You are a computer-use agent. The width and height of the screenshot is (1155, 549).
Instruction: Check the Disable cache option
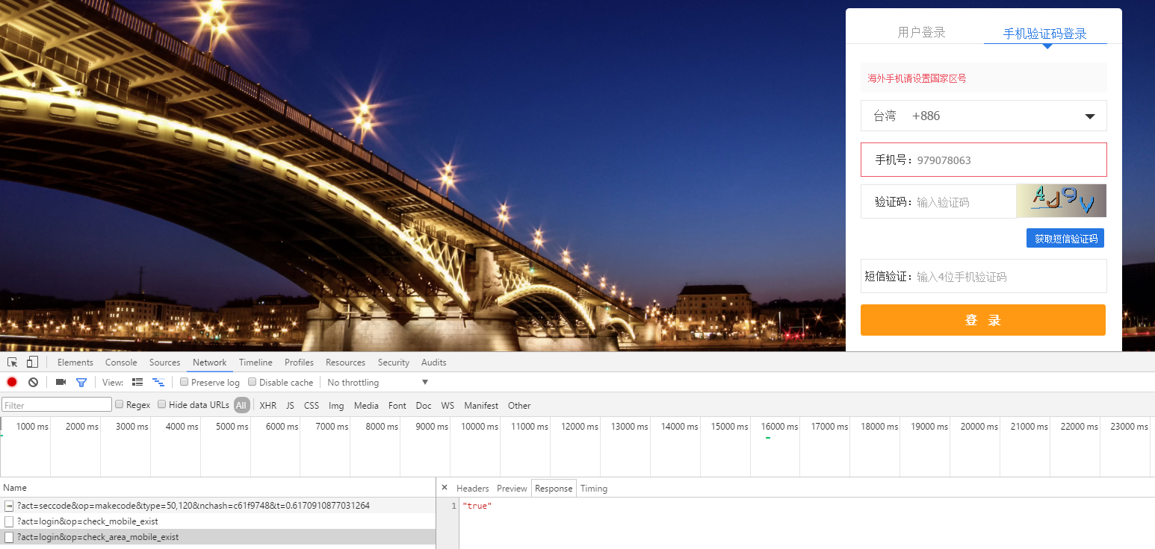(253, 382)
